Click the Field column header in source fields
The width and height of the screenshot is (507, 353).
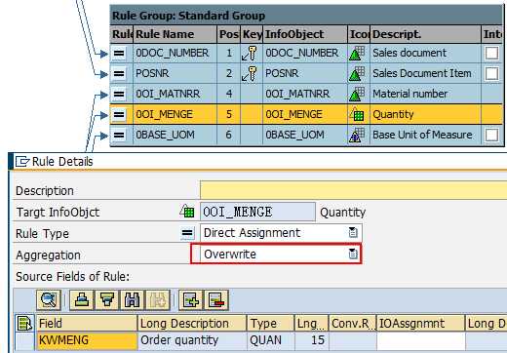[x=86, y=324]
